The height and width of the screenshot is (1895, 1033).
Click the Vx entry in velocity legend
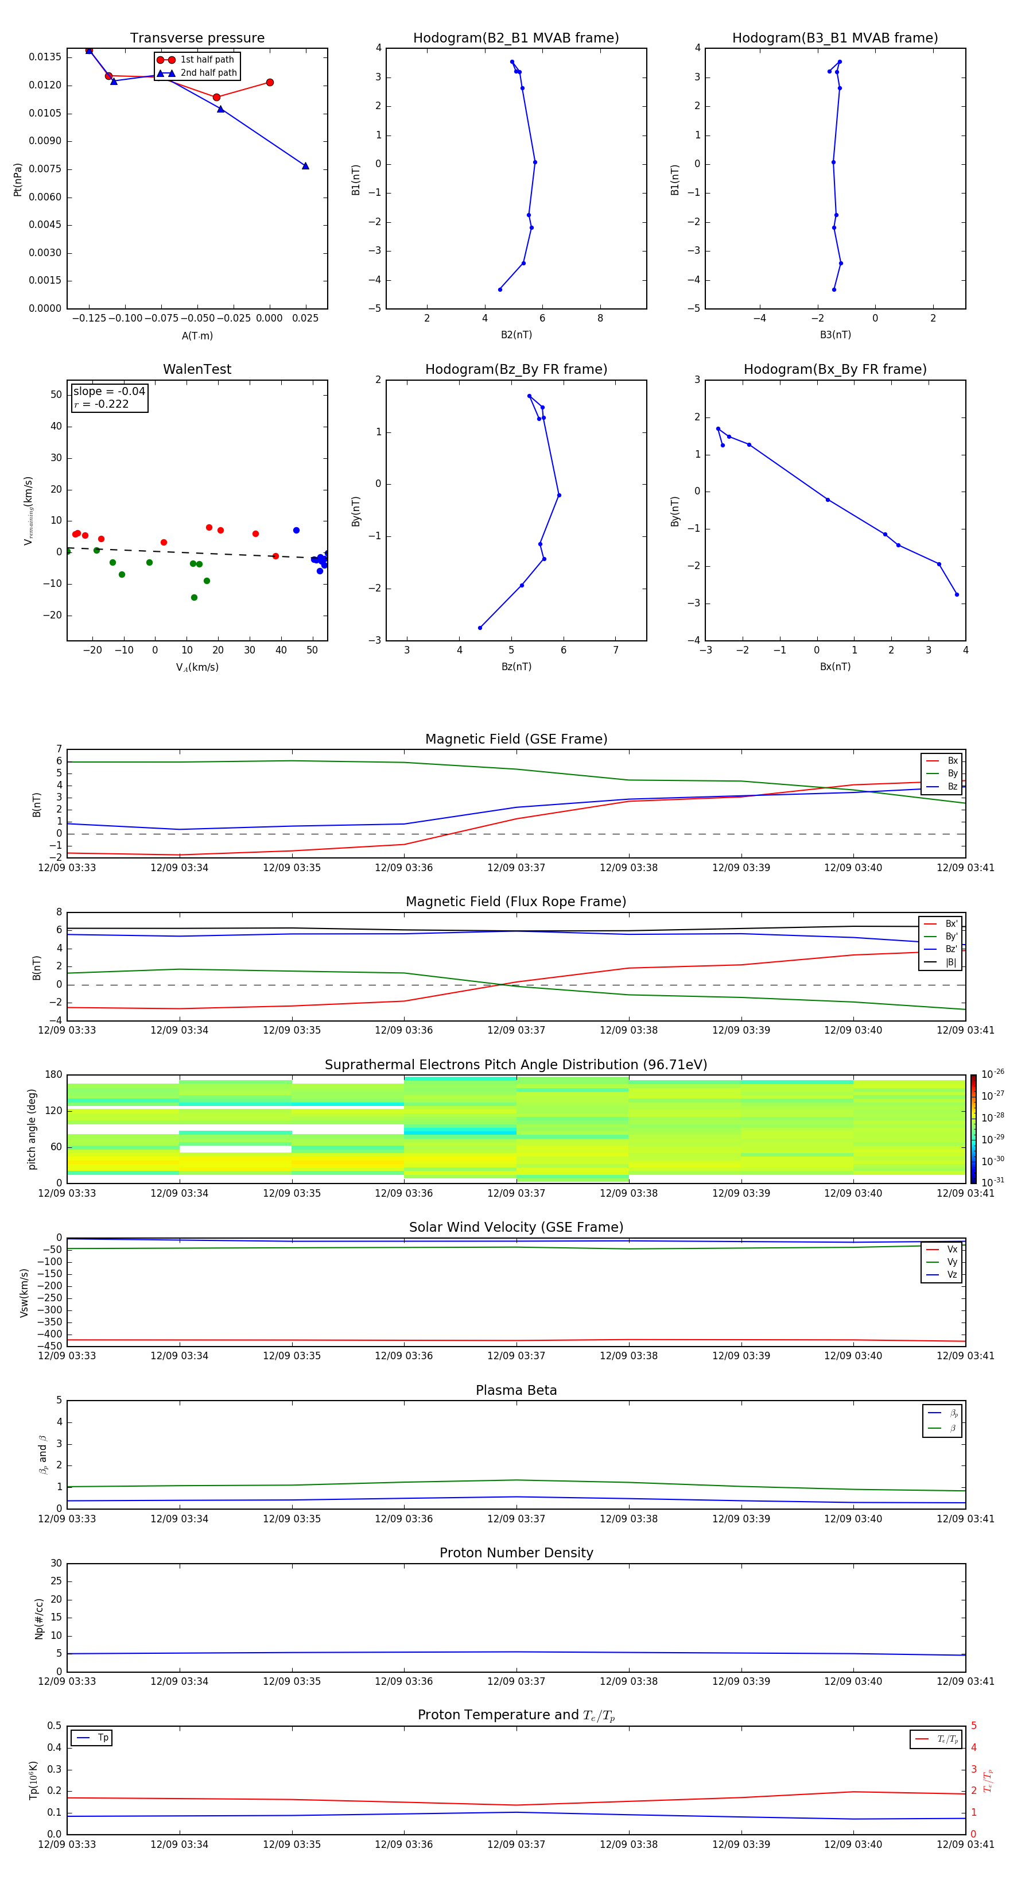[942, 1249]
